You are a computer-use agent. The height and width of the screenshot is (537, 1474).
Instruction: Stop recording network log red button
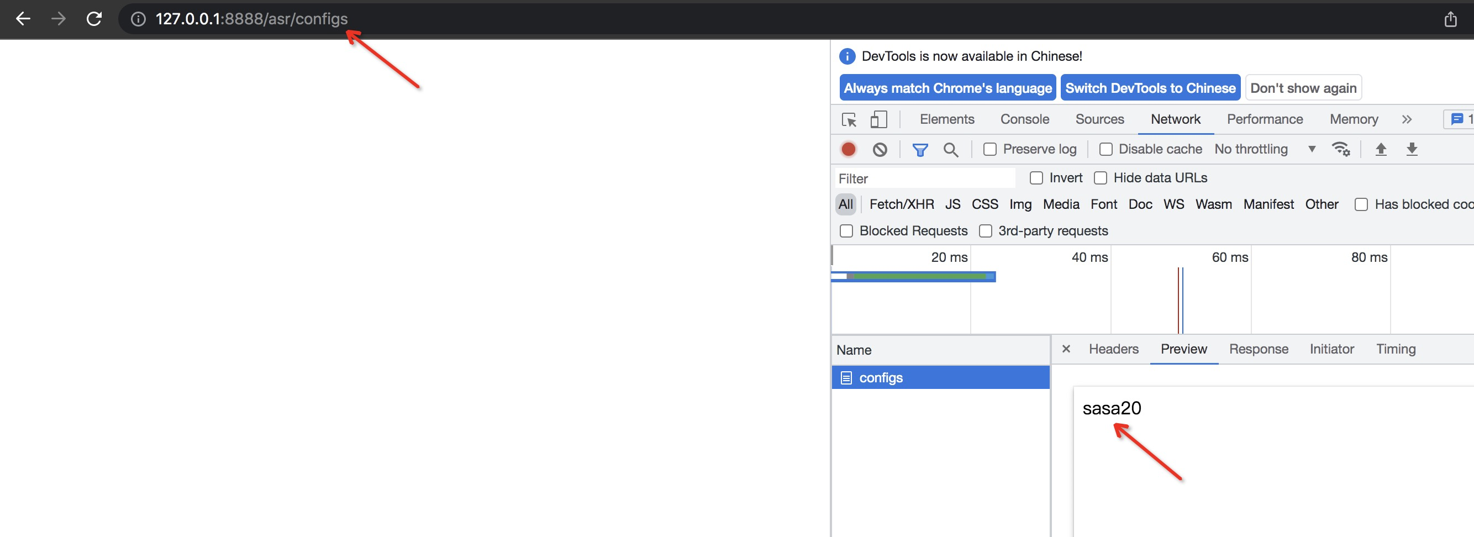pyautogui.click(x=849, y=149)
